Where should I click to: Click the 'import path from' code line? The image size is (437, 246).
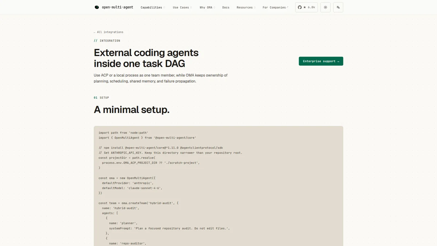click(123, 133)
